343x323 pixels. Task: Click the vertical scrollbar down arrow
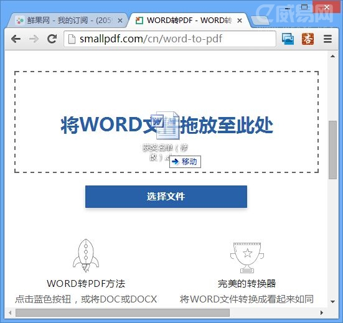click(332, 302)
